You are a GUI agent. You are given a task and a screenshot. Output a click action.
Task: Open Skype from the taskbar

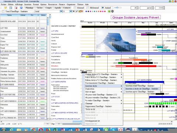pos(113,130)
